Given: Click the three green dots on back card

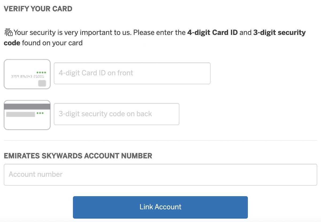Looking at the screenshot, I should coord(40,113).
